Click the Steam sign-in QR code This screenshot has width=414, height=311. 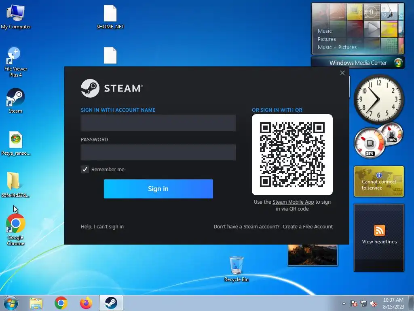(x=292, y=155)
